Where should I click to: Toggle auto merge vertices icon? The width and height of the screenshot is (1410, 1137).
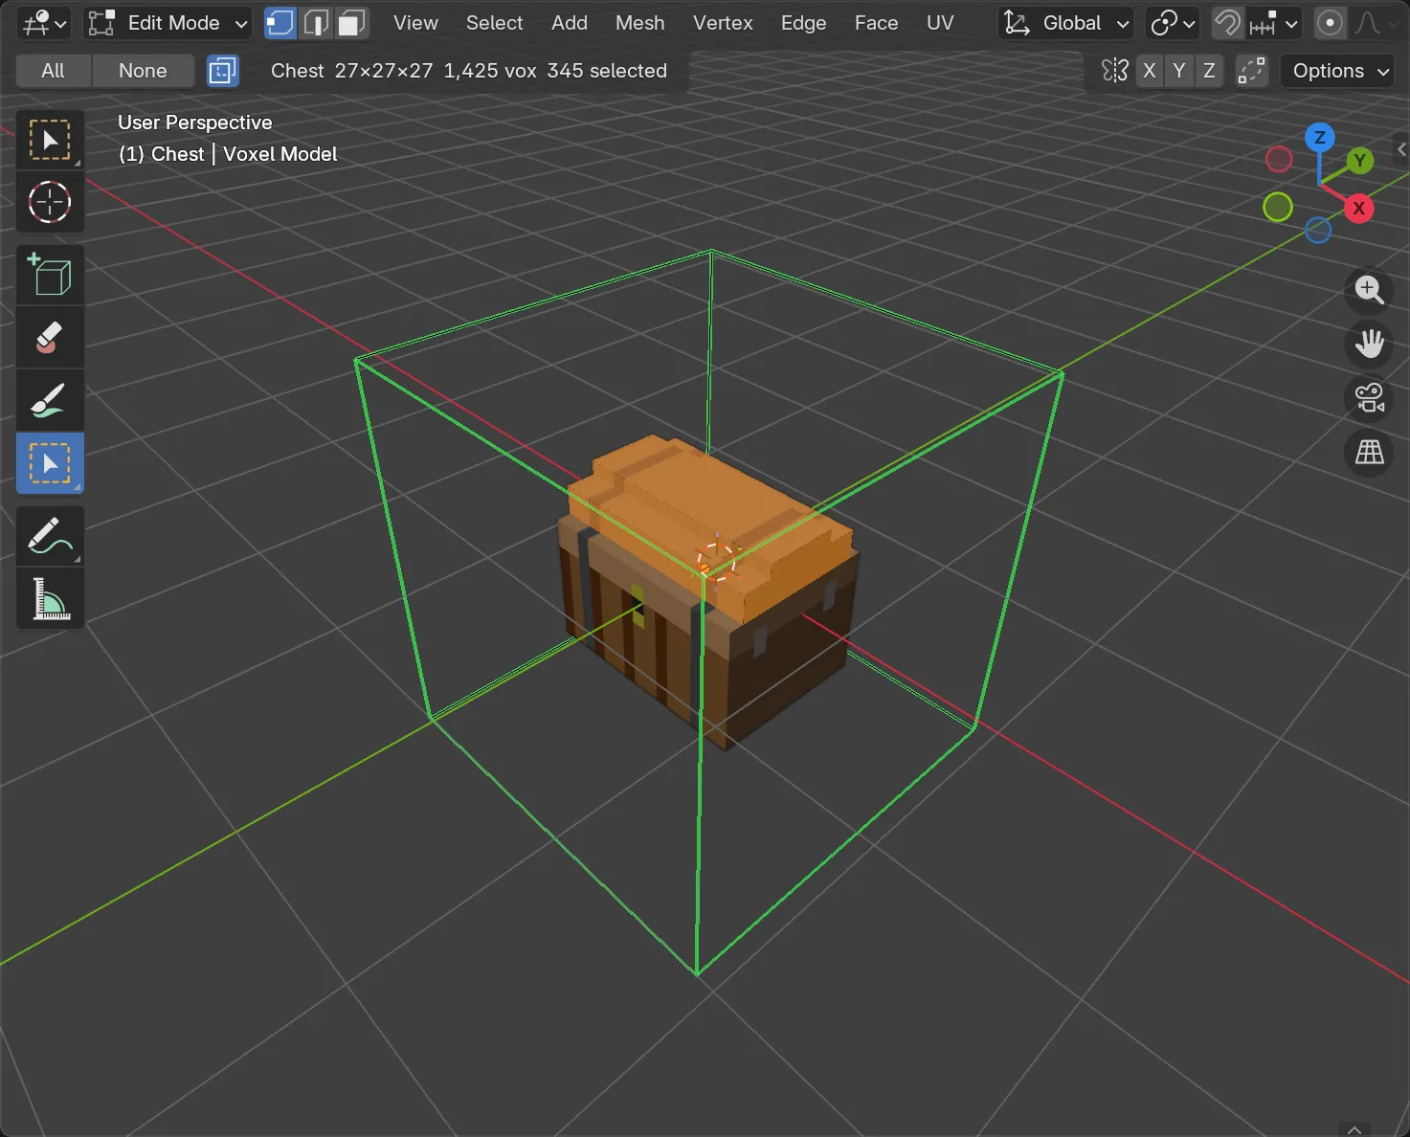[x=1251, y=71]
